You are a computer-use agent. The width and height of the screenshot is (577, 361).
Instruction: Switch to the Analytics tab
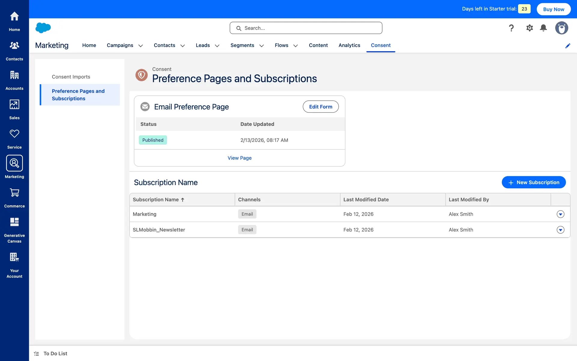click(349, 45)
